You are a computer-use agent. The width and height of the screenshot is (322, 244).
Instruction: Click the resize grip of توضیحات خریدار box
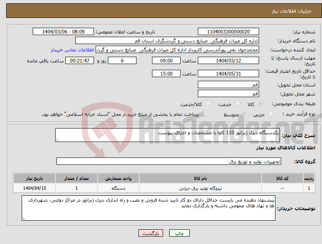[x=24, y=219]
